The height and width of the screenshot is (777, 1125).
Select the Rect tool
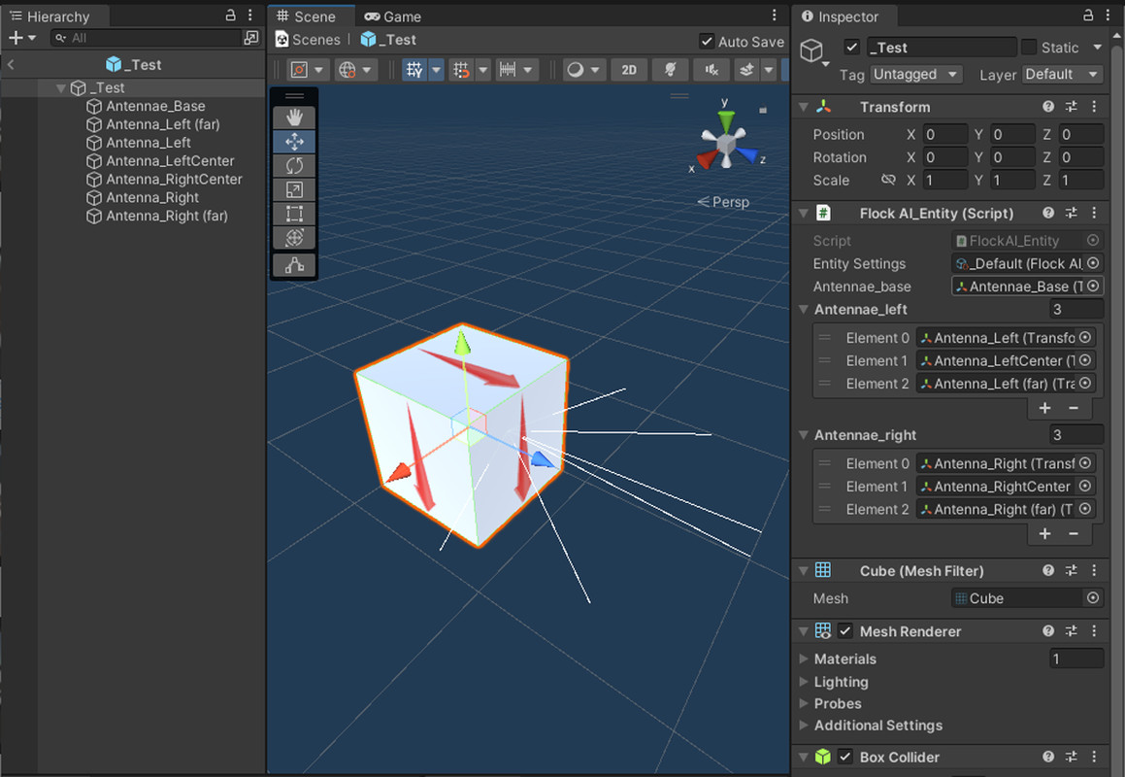(x=294, y=214)
